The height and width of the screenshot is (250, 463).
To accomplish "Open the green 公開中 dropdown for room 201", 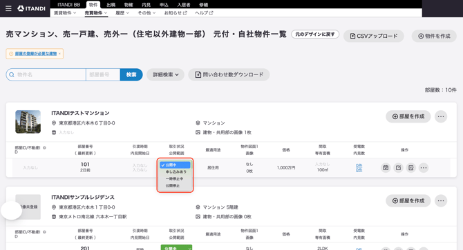I will point(176,248).
